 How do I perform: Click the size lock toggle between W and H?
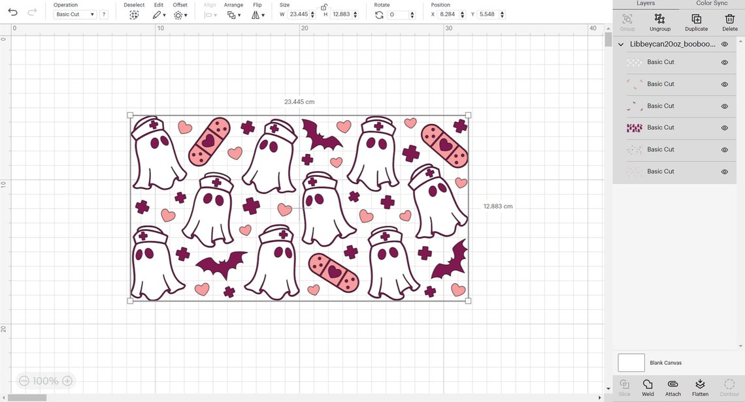pos(324,8)
